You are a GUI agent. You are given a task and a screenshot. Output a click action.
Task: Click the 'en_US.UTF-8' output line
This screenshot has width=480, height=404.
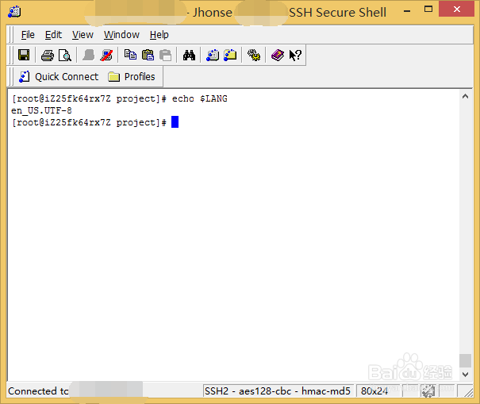41,110
